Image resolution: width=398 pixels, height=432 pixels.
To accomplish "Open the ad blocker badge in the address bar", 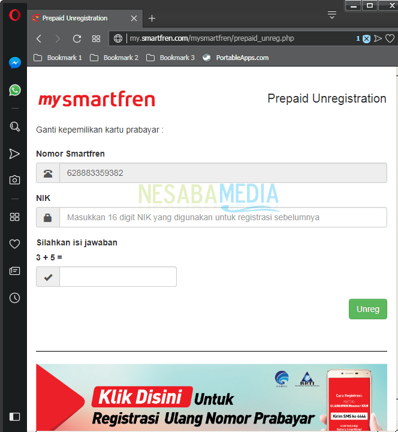I will point(366,39).
